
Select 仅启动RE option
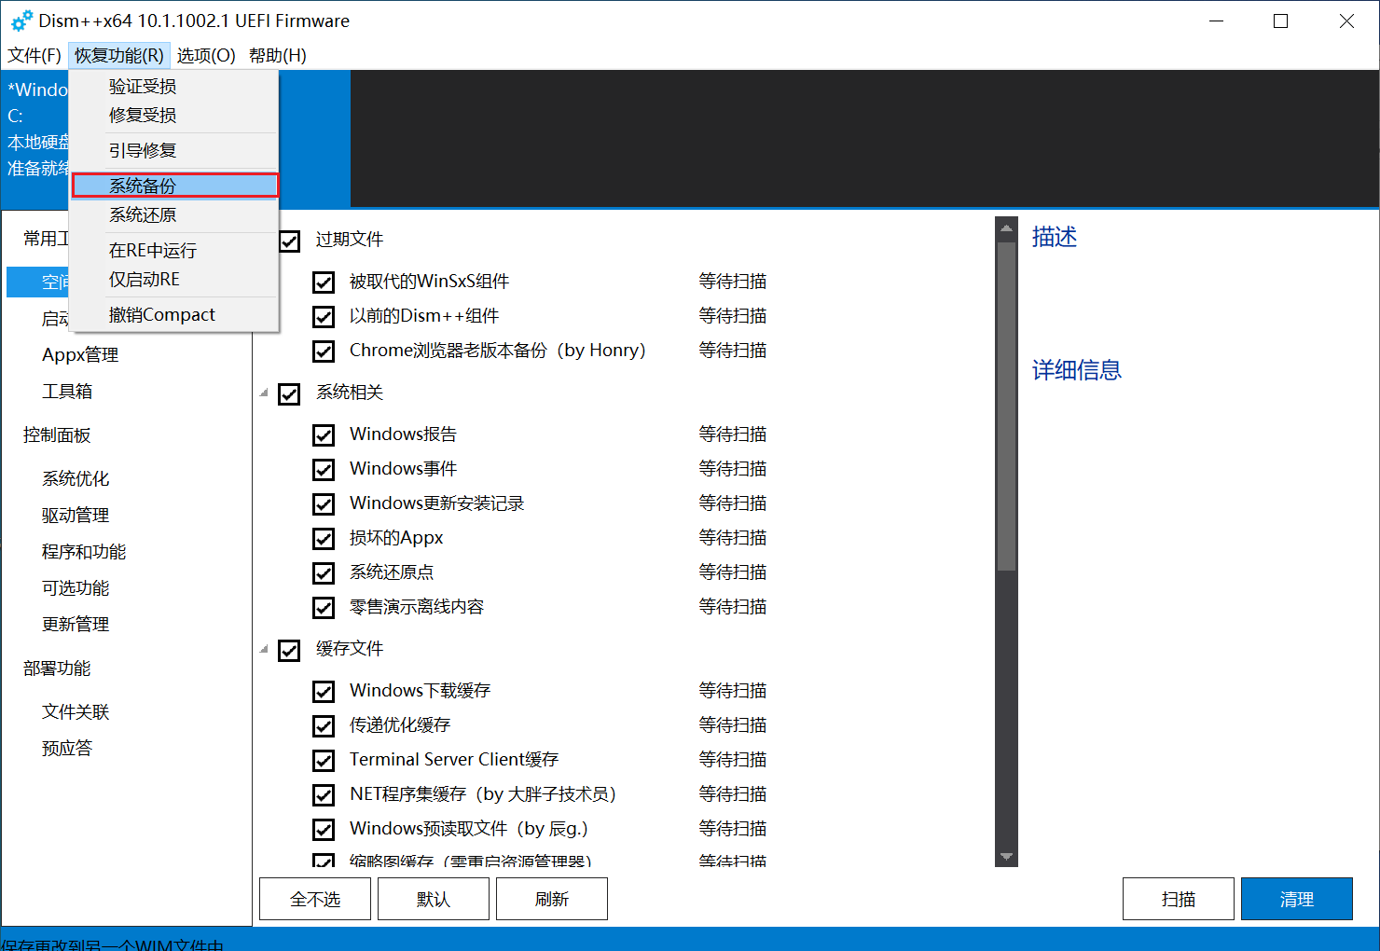(x=174, y=279)
